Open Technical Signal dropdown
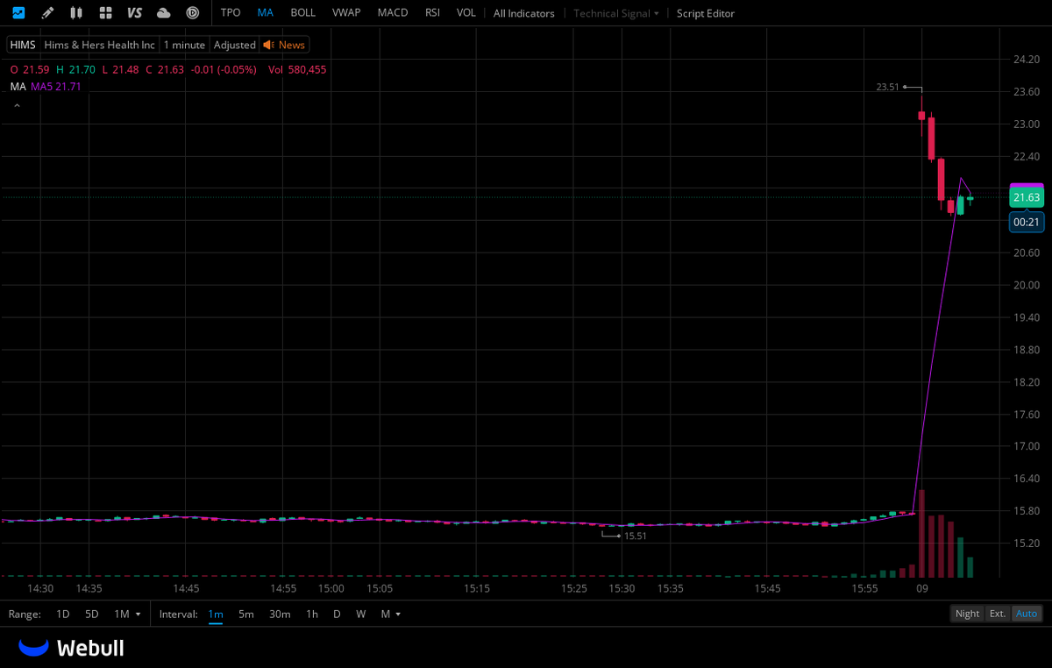The image size is (1052, 668). 616,13
